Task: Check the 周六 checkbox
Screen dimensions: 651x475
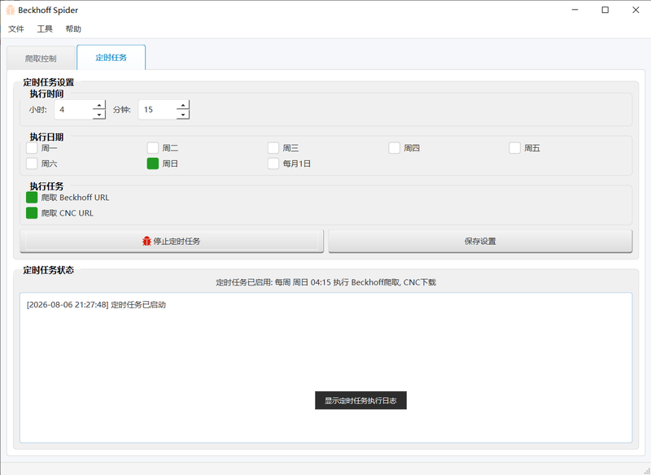Action: click(x=32, y=163)
